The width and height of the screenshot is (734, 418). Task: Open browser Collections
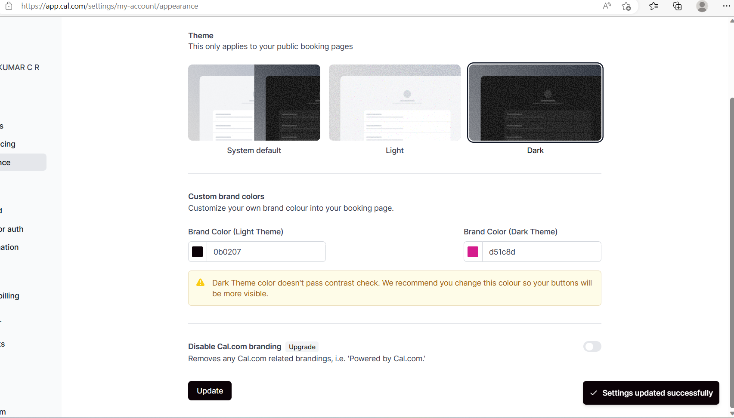tap(677, 6)
